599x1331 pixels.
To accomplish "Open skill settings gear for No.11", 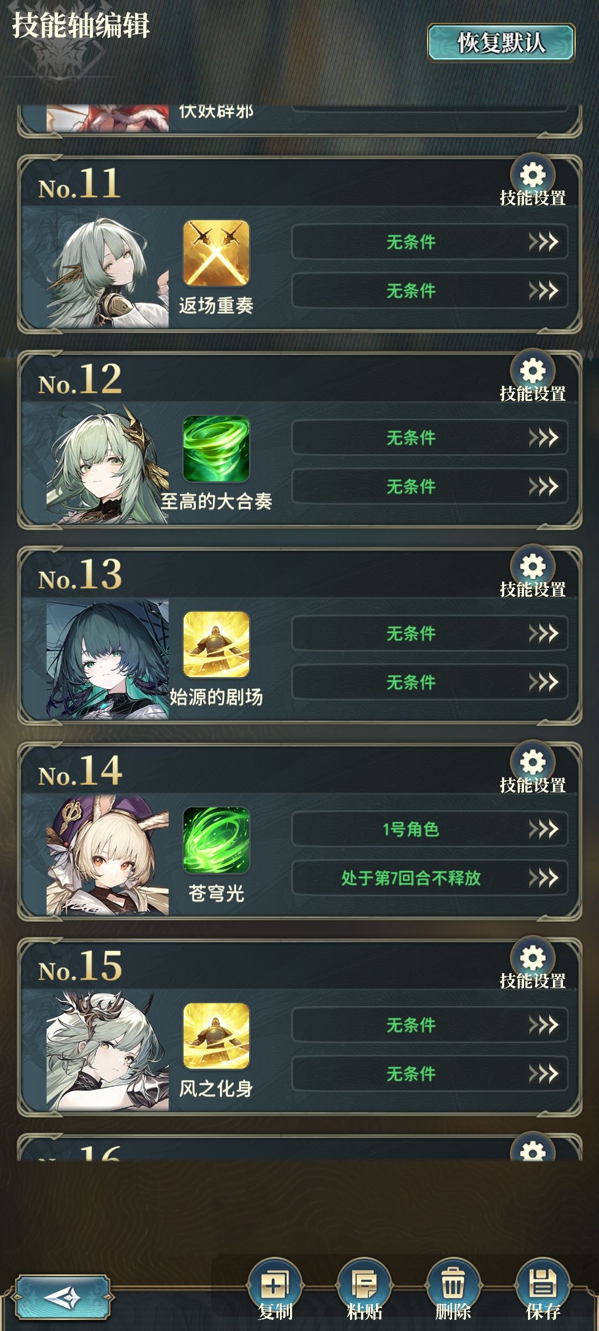I will (533, 176).
